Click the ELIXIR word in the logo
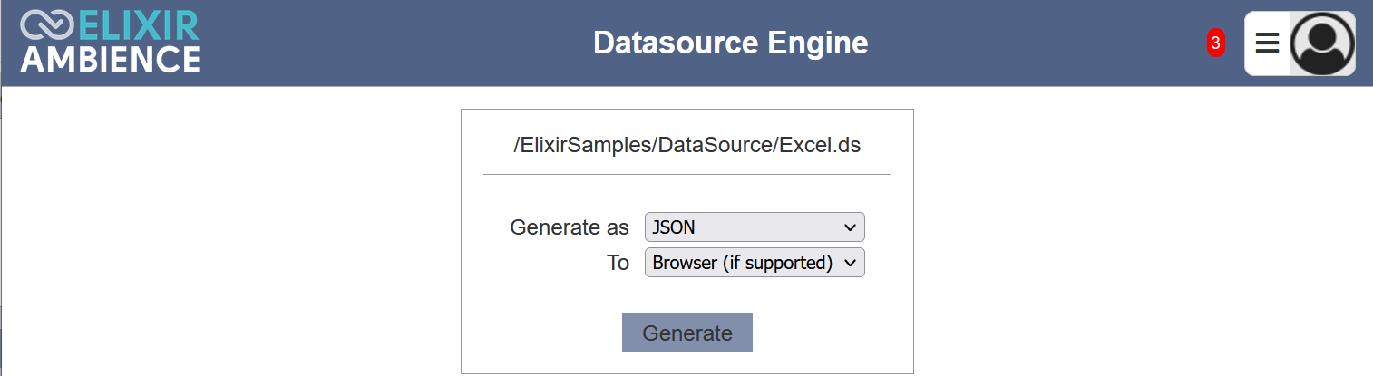This screenshot has height=376, width=1373. tap(139, 26)
